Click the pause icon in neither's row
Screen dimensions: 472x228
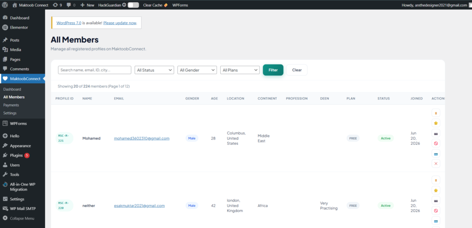[x=436, y=180]
